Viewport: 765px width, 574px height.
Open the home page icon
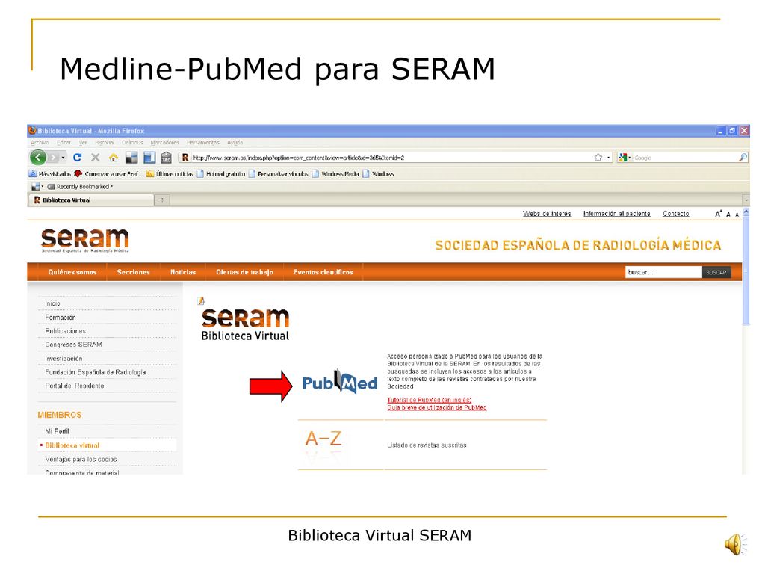pyautogui.click(x=114, y=158)
